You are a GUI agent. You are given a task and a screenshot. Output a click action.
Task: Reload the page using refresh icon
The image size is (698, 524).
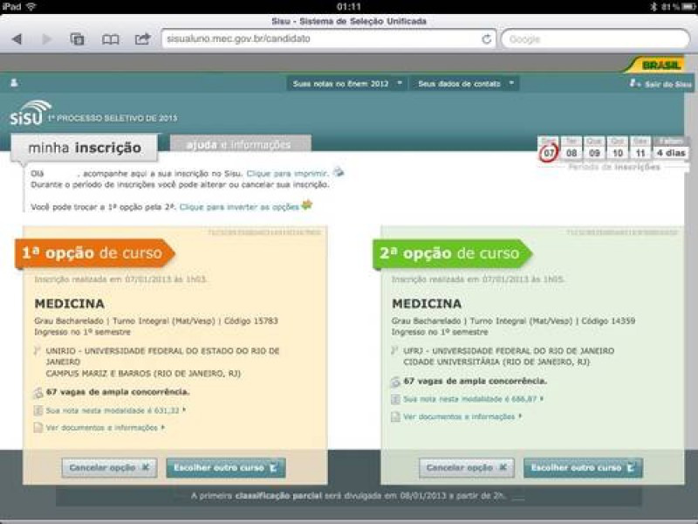(487, 39)
